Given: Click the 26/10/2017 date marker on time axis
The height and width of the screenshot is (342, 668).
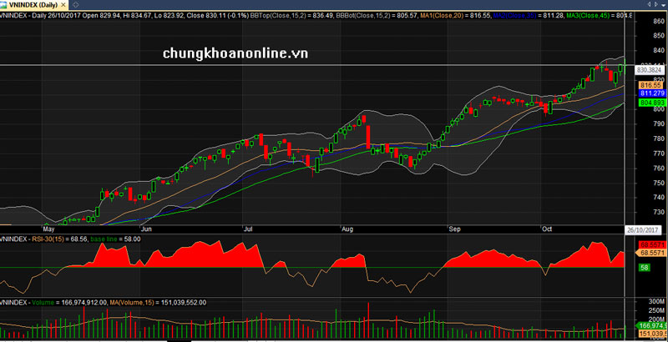Looking at the screenshot, I should tap(643, 229).
